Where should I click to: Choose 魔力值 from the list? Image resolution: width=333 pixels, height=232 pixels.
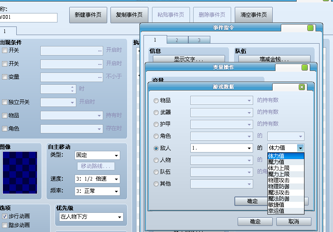(286, 162)
